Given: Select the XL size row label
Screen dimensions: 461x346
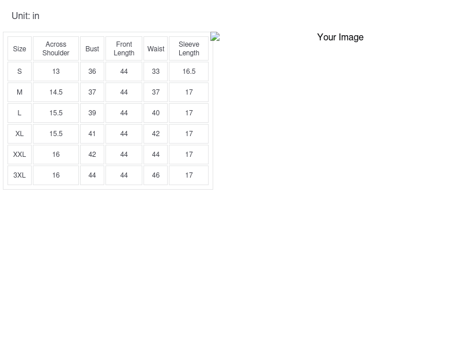Looking at the screenshot, I should click(x=20, y=134).
